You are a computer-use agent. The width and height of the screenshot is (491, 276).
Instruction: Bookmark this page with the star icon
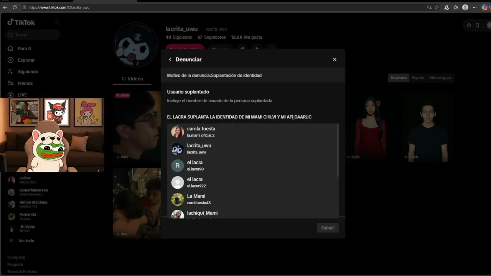click(437, 7)
